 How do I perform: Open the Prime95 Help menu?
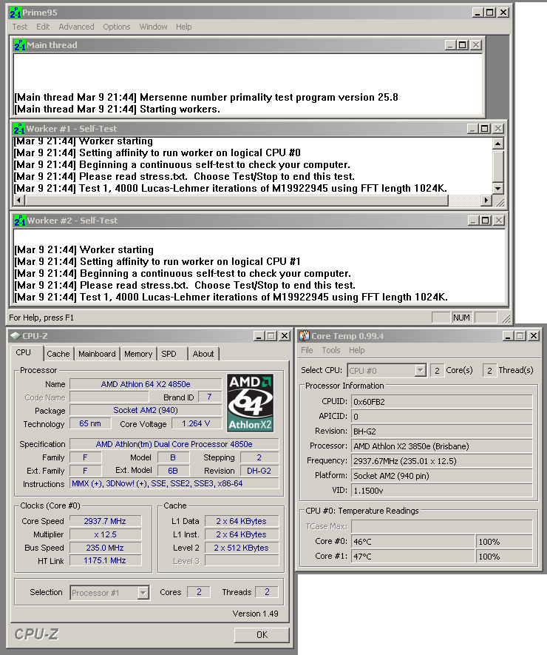coord(183,27)
